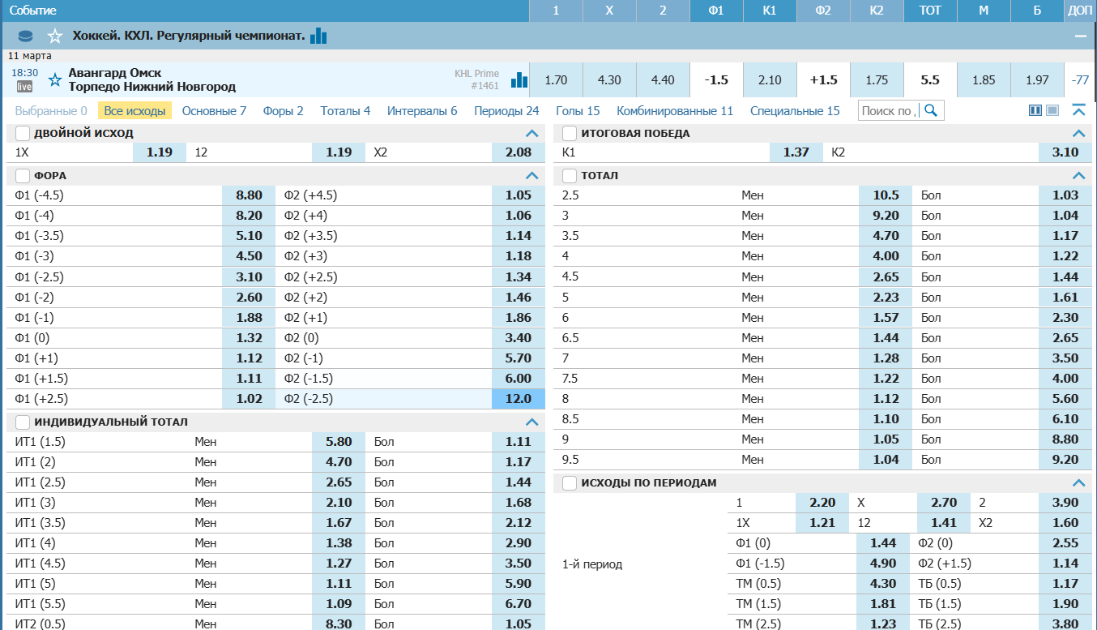Click the market search input field
Screen dimensions: 1097x630
point(889,110)
